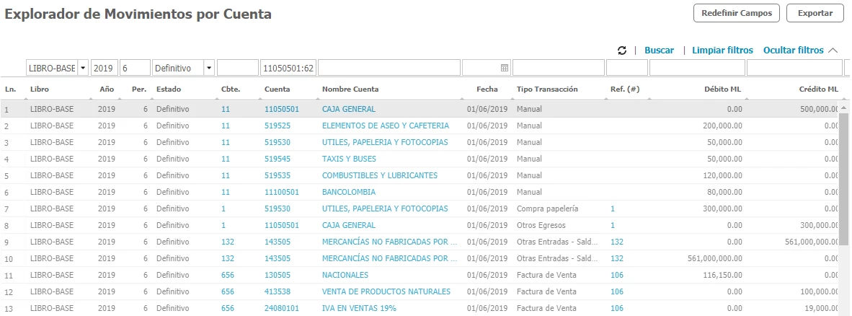Viewport: 852px width, 316px height.
Task: Focus the Cuenta filter field with 11050501:62
Action: tap(288, 68)
